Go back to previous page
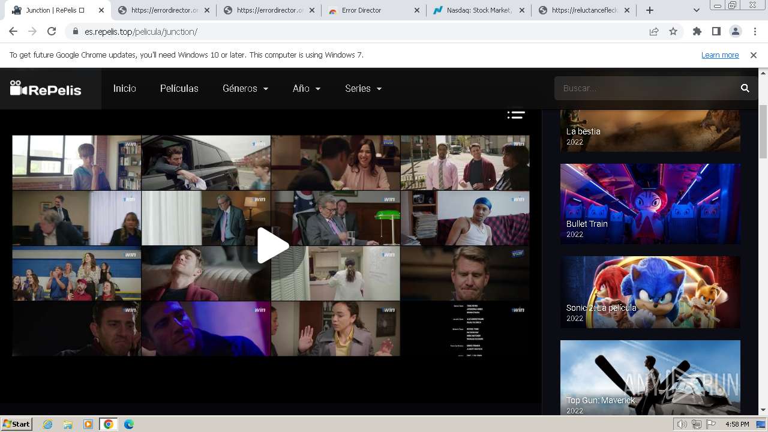768x432 pixels. point(13,32)
